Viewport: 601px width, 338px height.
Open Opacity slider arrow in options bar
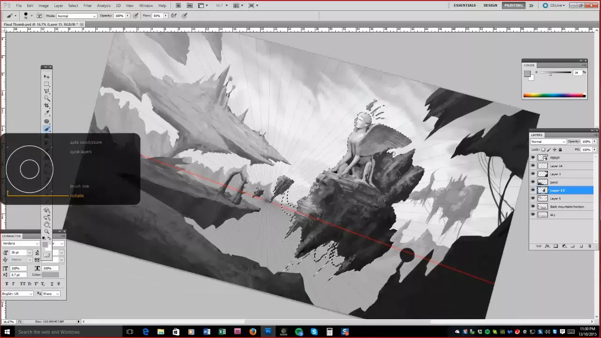point(128,15)
